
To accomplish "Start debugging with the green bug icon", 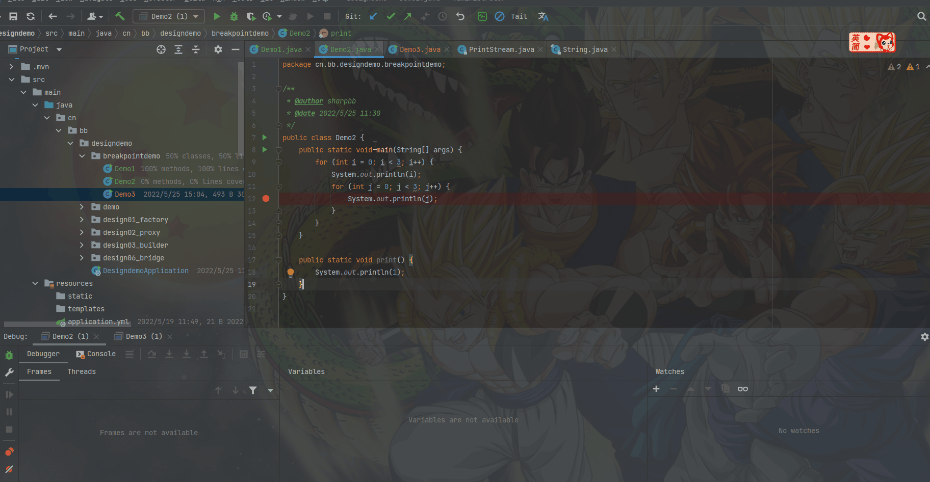I will (x=234, y=16).
